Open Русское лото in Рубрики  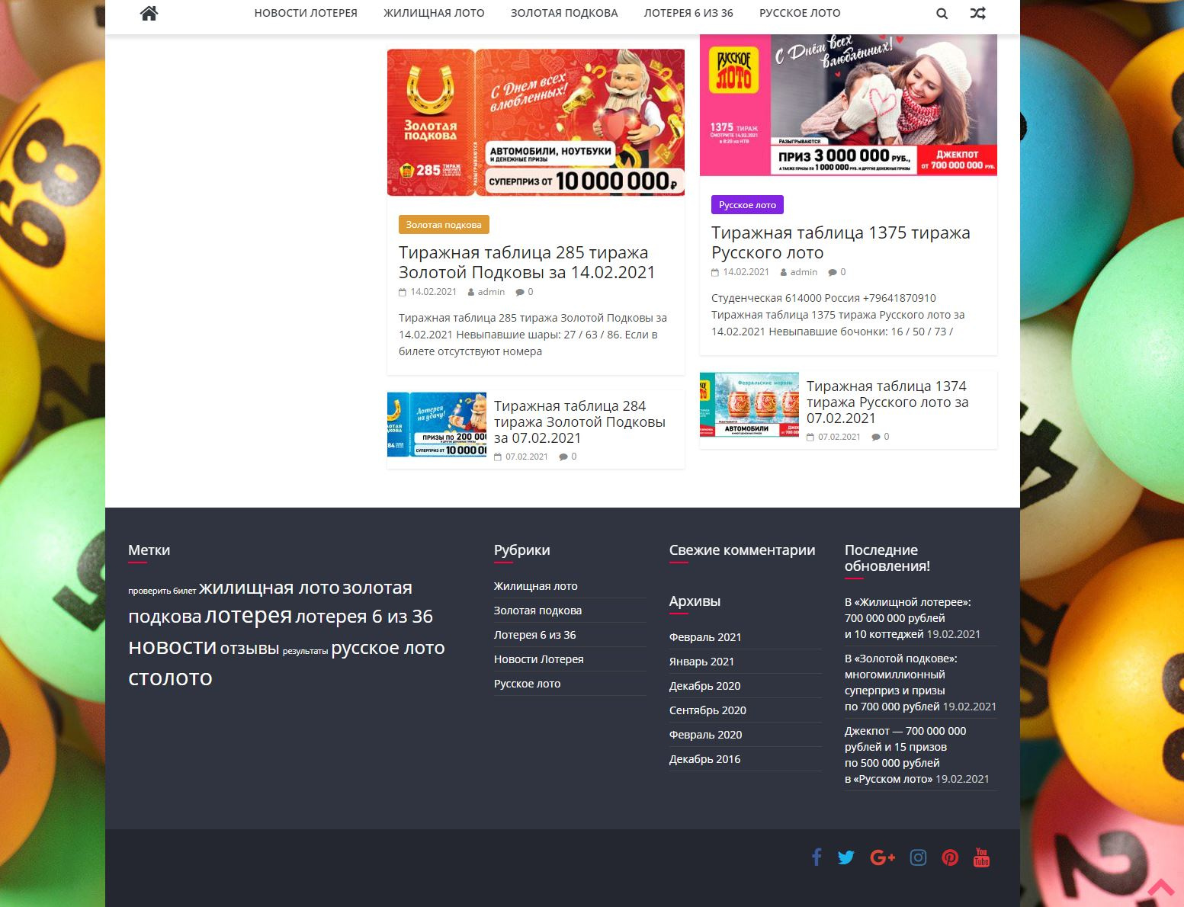pos(527,684)
